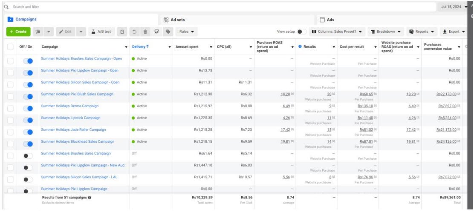The height and width of the screenshot is (212, 474).
Task: Click the info icon after '51 campaigns'
Action: (x=90, y=197)
